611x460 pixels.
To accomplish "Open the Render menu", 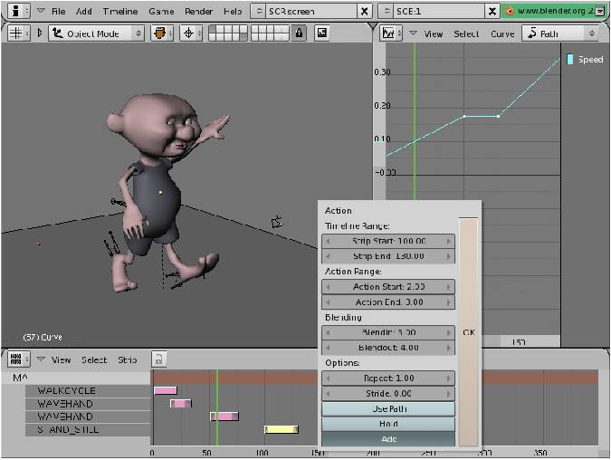I will (x=198, y=11).
